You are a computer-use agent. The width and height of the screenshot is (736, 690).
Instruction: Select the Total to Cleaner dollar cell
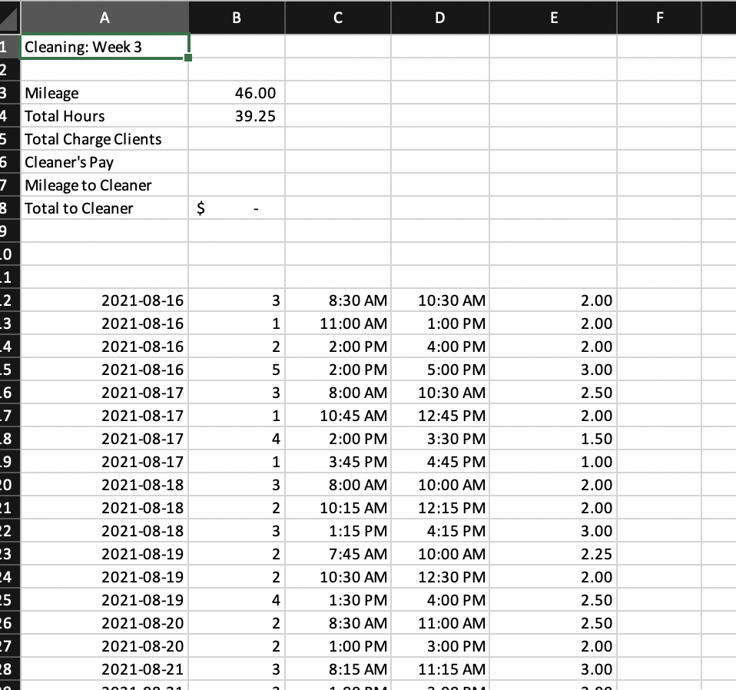[236, 208]
